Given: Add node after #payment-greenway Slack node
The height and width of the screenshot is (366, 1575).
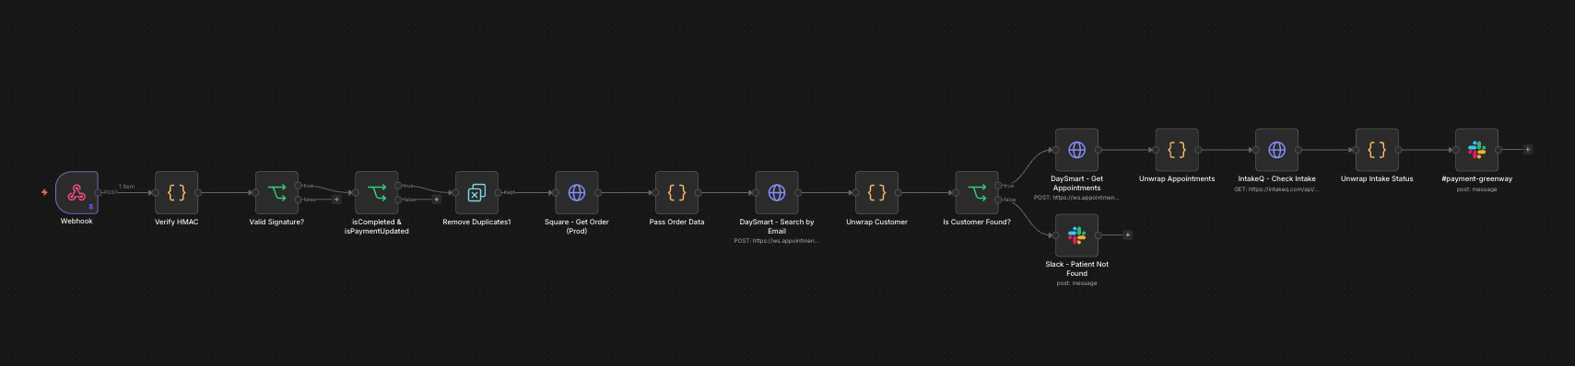Looking at the screenshot, I should pyautogui.click(x=1527, y=150).
